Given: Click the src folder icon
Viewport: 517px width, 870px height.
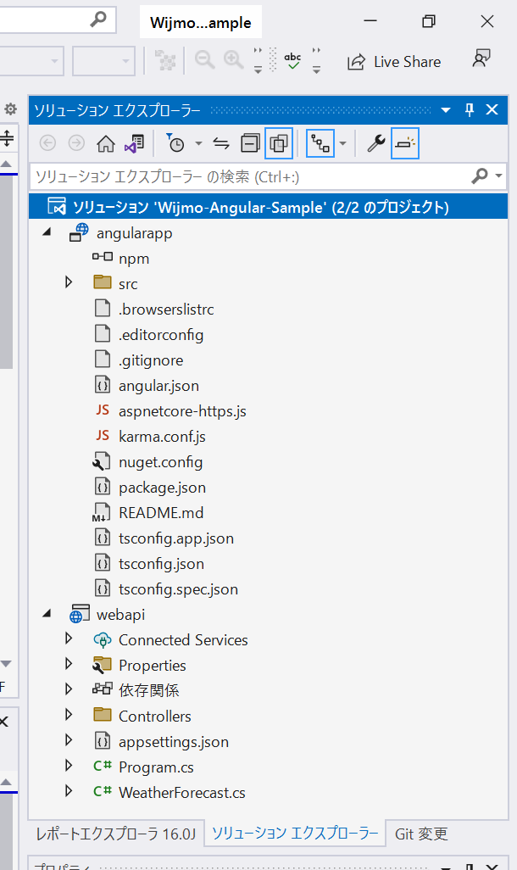Looking at the screenshot, I should click(103, 282).
